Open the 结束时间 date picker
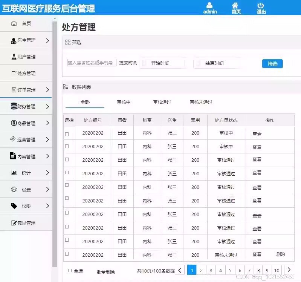The image size is (301, 282). (x=216, y=63)
